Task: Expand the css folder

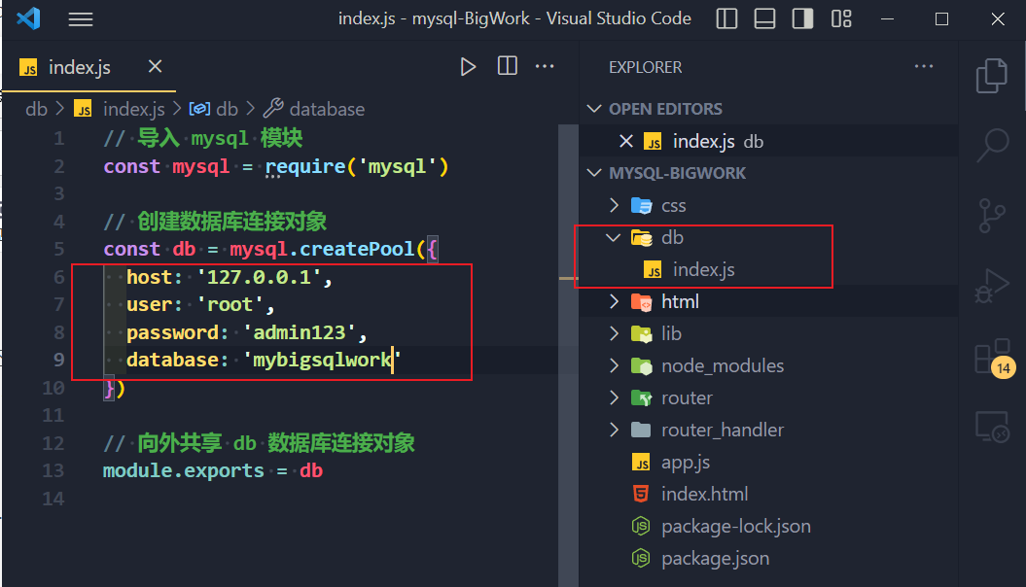Action: (614, 205)
